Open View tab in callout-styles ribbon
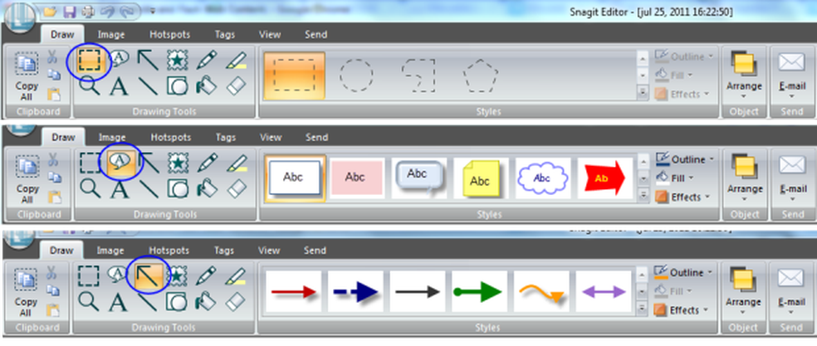Viewport: 817px width, 346px height. pos(271,138)
